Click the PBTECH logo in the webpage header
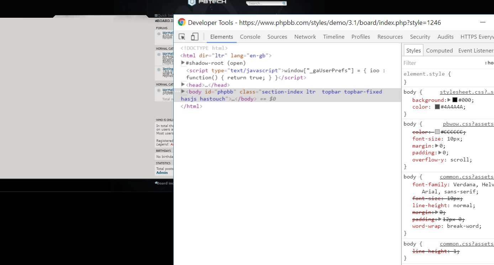 [x=207, y=2]
